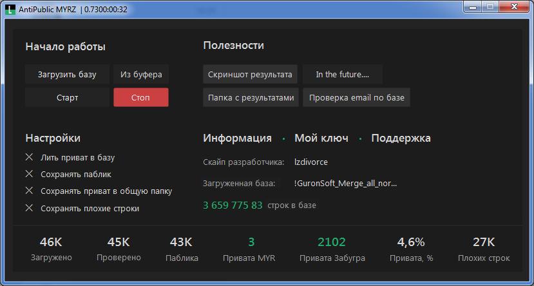Open 'Папка с результатами' folder
534x286 pixels.
pyautogui.click(x=251, y=98)
